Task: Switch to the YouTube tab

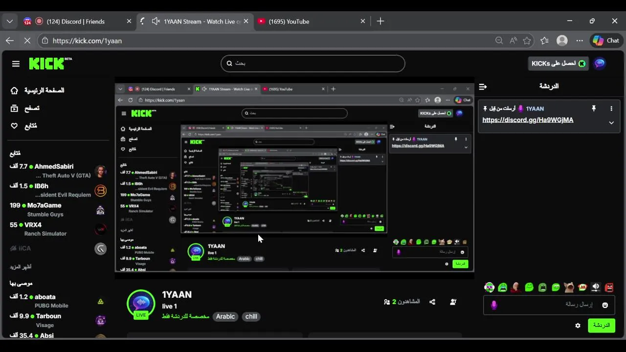Action: tap(311, 22)
